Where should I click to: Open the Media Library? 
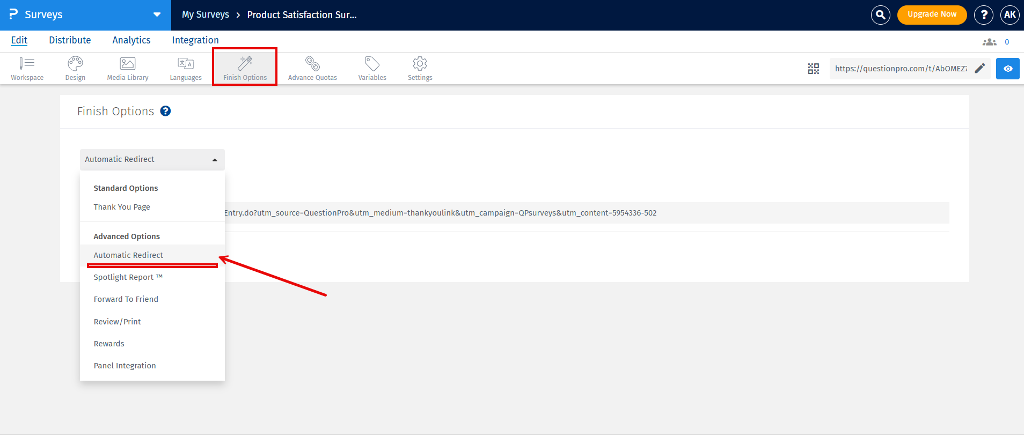click(128, 69)
